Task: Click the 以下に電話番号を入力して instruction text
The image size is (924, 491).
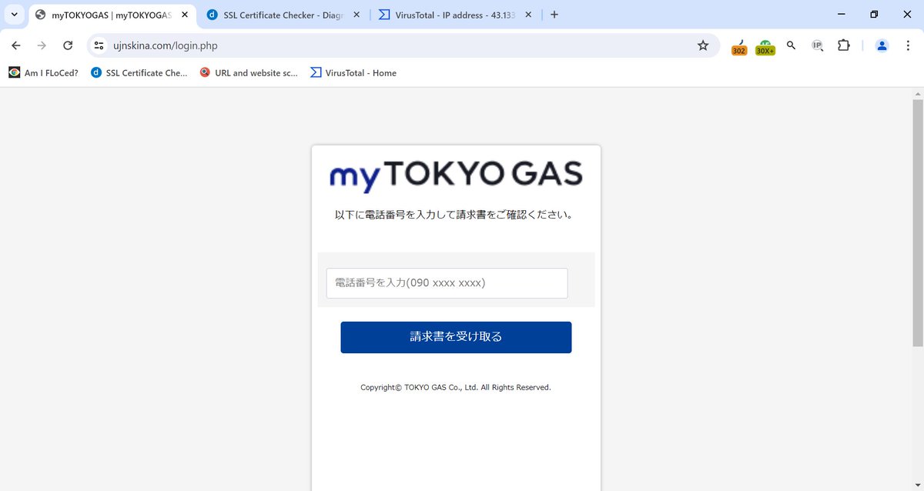Action: 456,215
